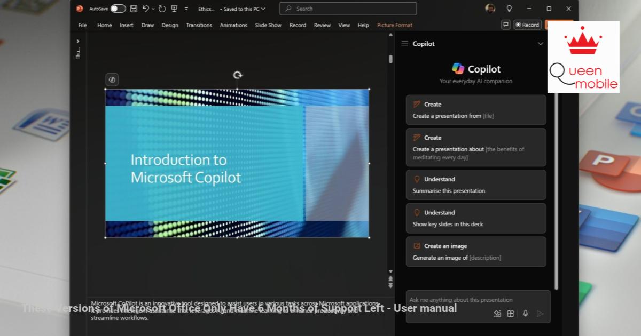
Task: Click the vertical 'Thu...' thumbnails label
Action: coord(78,53)
